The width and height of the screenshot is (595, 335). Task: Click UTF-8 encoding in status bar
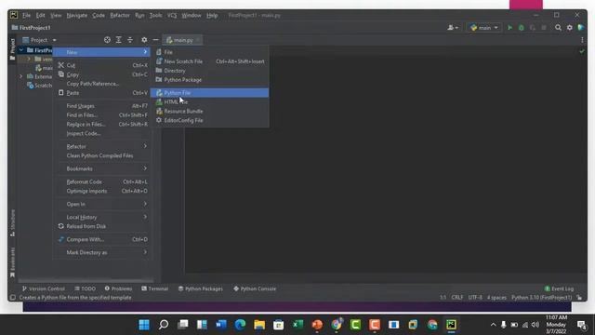pyautogui.click(x=475, y=298)
